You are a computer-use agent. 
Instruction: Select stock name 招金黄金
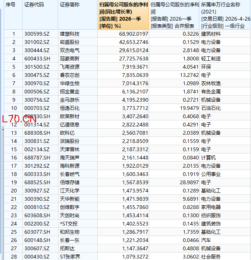[70, 92]
